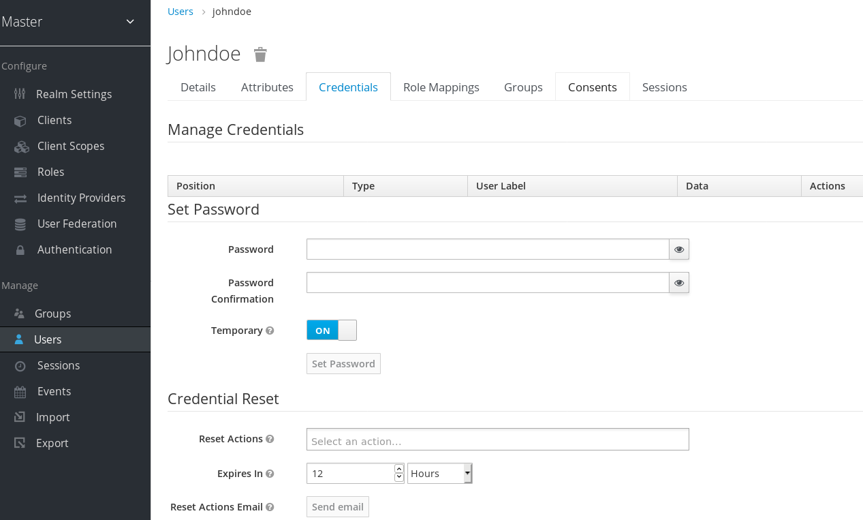Image resolution: width=863 pixels, height=520 pixels.
Task: Click the Identity Providers arrows icon
Action: [20, 198]
